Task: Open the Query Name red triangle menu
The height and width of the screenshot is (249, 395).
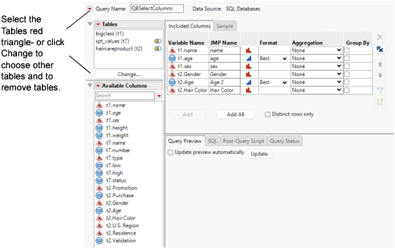Action: [x=90, y=9]
